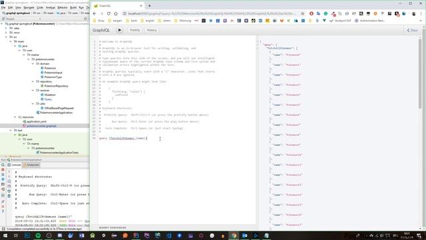Rerun application with green rerun icon

(3, 165)
